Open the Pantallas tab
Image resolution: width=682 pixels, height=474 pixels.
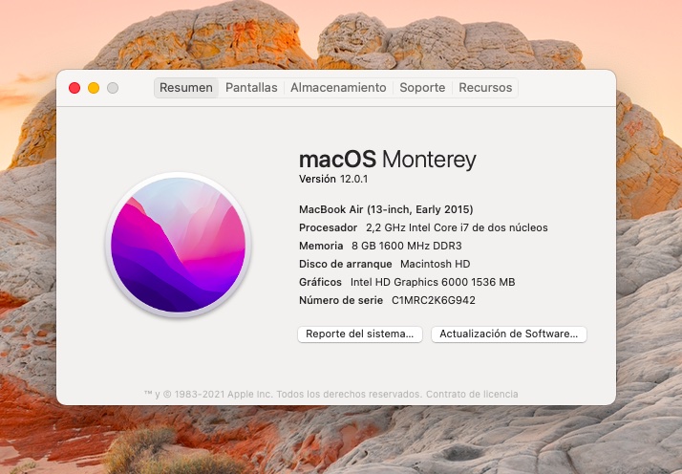coord(251,87)
